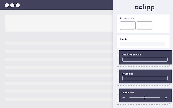This screenshot has height=108, width=173.
Task: Click the middle window control dot
Action: [x=12, y=5]
